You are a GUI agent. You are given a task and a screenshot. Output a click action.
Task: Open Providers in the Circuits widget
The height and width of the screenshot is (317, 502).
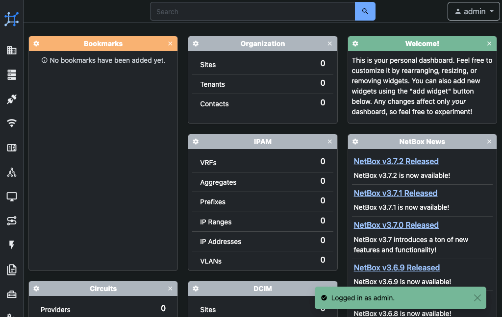(x=103, y=309)
